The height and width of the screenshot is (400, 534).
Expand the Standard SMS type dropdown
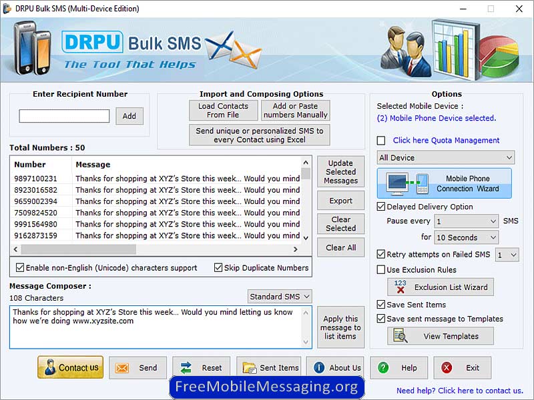(280, 297)
